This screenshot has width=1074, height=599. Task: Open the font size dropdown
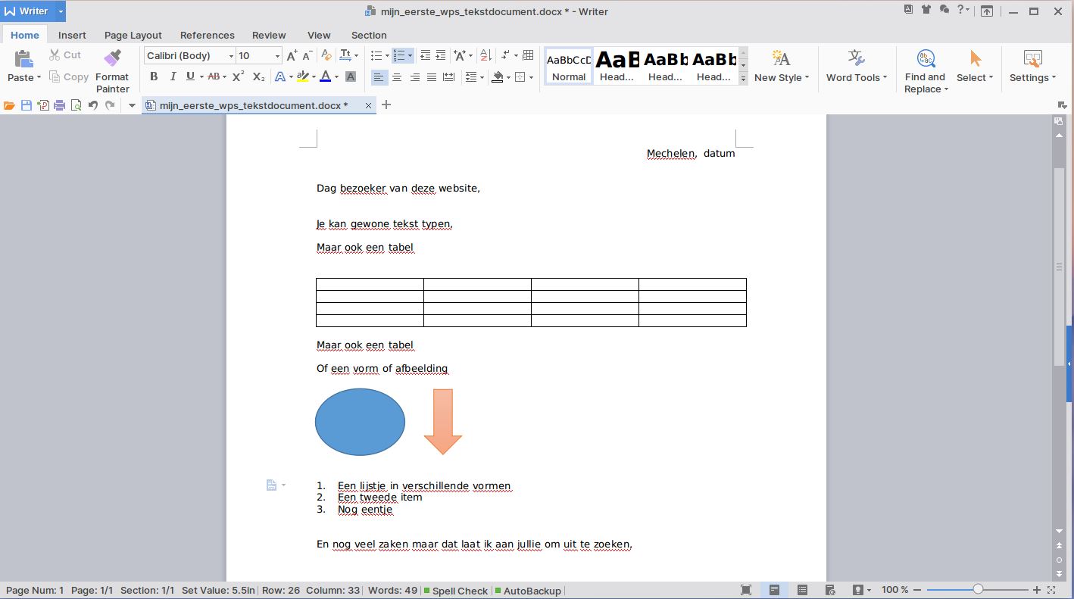[x=277, y=56]
